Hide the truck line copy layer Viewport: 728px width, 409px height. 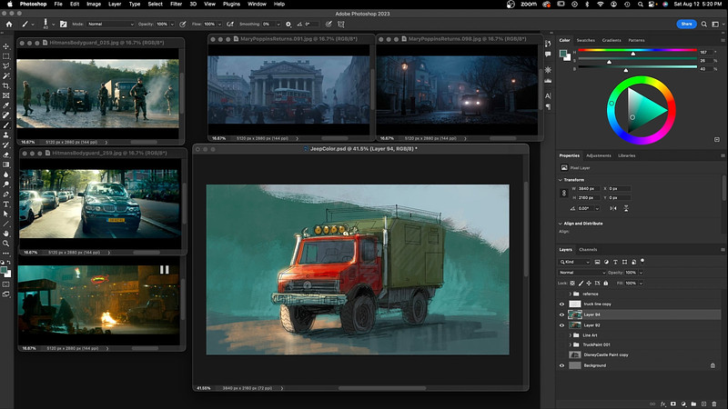click(561, 304)
